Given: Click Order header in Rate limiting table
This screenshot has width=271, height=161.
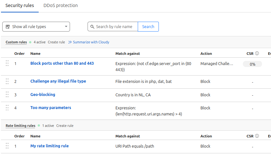Looking at the screenshot, I should tap(19, 136).
